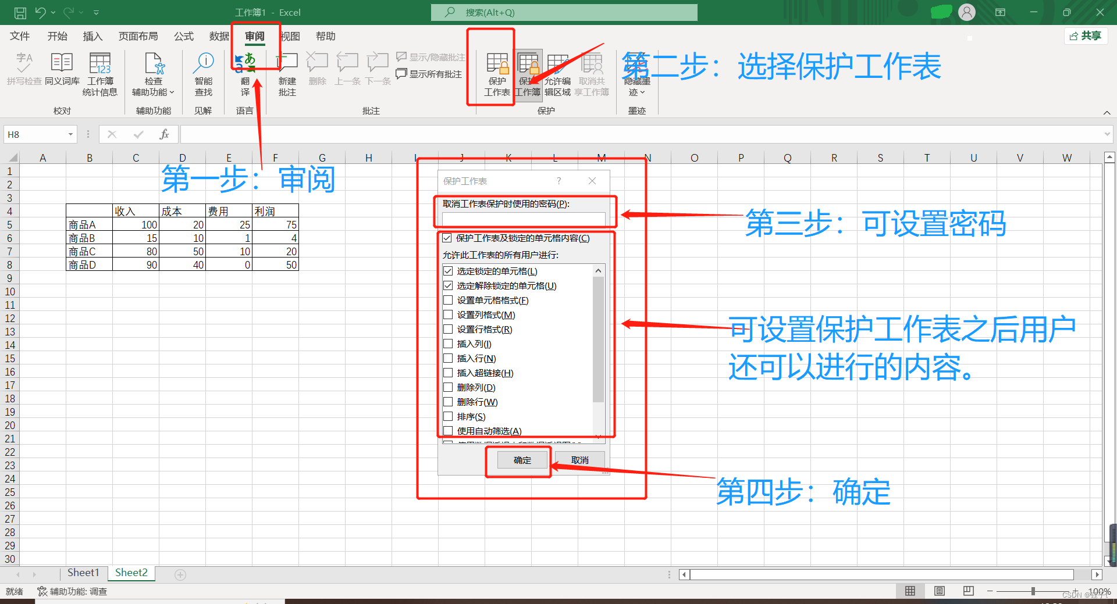Open the 公式 tab

pyautogui.click(x=183, y=36)
